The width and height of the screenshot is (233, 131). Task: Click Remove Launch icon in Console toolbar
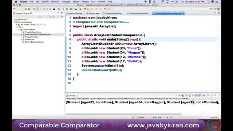(x=179, y=95)
